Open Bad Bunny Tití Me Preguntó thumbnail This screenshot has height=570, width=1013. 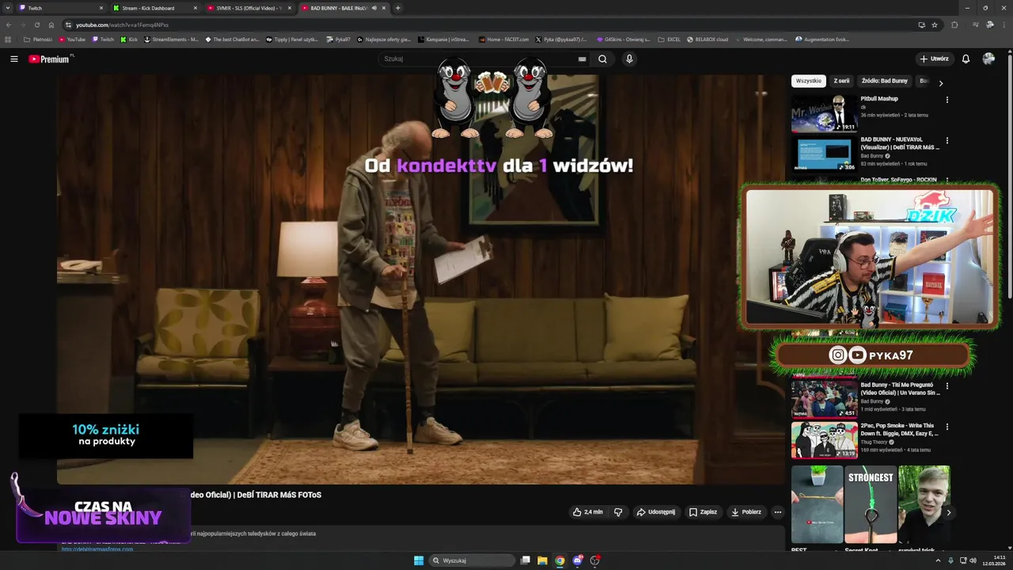pyautogui.click(x=824, y=399)
